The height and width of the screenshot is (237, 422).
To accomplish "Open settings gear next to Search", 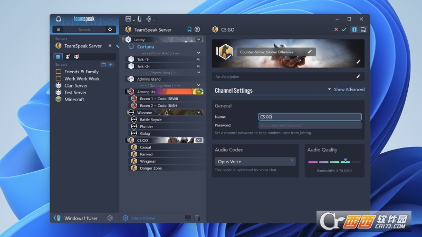I will tap(110, 29).
